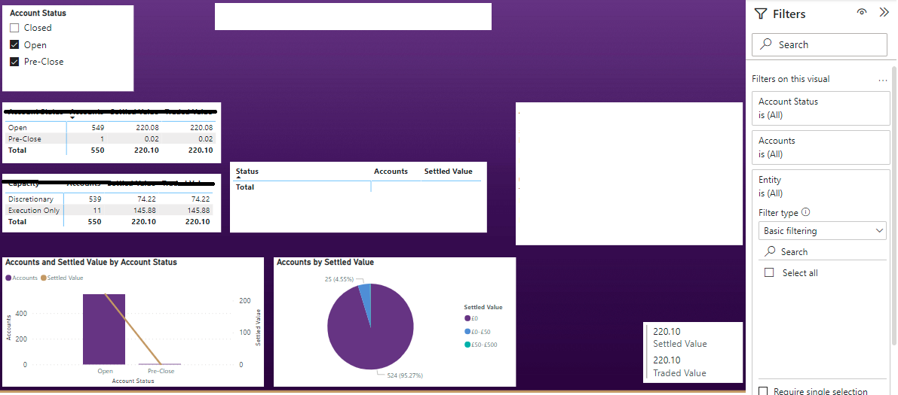This screenshot has width=898, height=395.
Task: Expand the Account Status filter card
Action: pos(820,108)
